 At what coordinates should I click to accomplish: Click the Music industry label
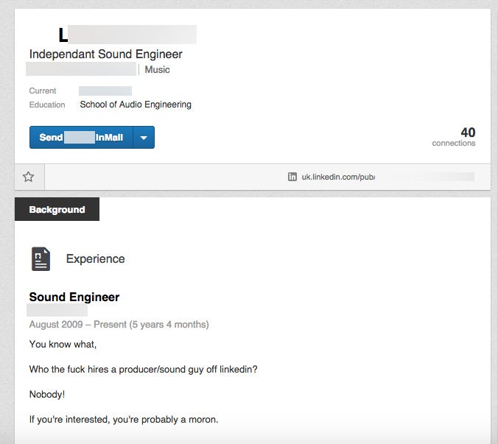click(x=157, y=69)
